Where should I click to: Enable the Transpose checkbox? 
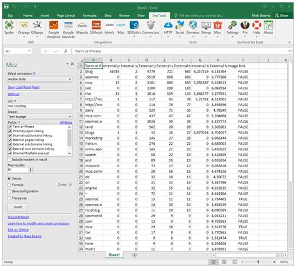(x=9, y=198)
